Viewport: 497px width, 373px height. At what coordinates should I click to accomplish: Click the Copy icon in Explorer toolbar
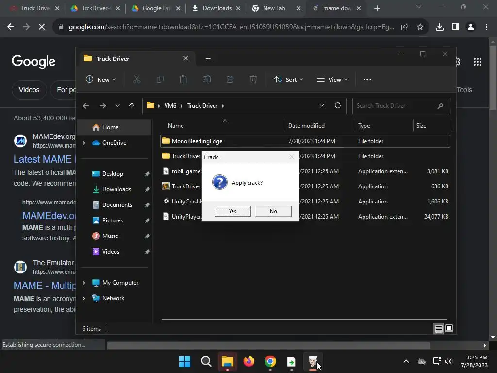click(160, 79)
